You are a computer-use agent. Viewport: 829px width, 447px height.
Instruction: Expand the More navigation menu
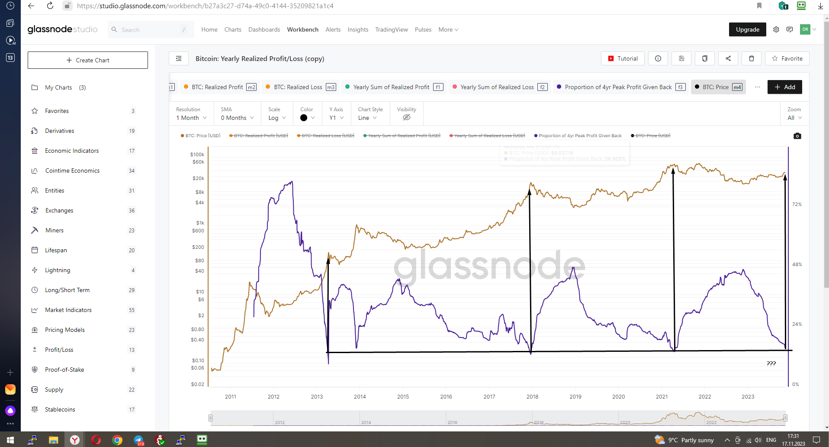pos(448,29)
